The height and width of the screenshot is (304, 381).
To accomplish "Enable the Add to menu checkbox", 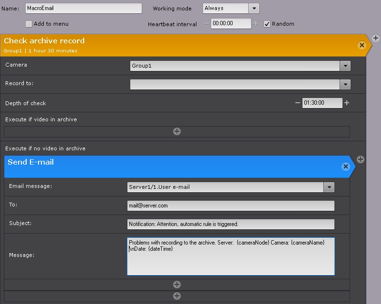I will tap(29, 24).
